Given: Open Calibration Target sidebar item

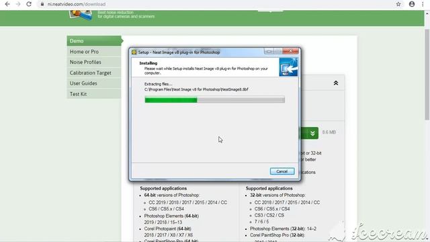Looking at the screenshot, I should tap(94, 73).
